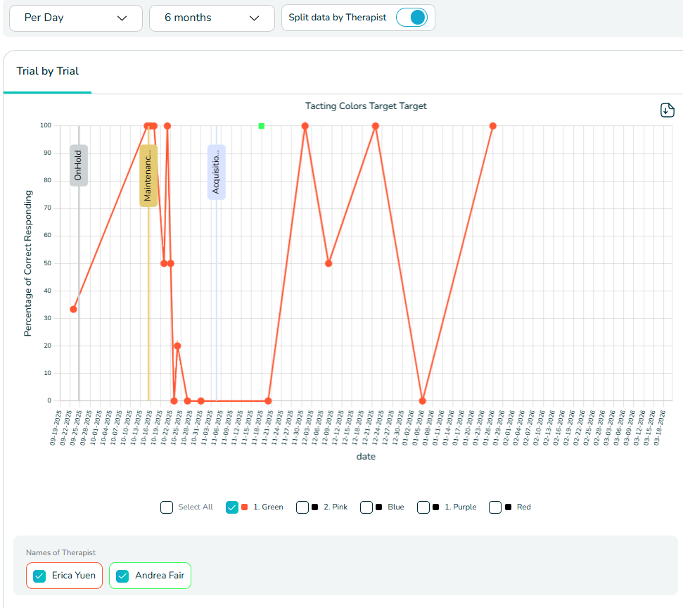Screen dimensions: 683x608
Task: Download the chart via export icon
Action: (668, 110)
